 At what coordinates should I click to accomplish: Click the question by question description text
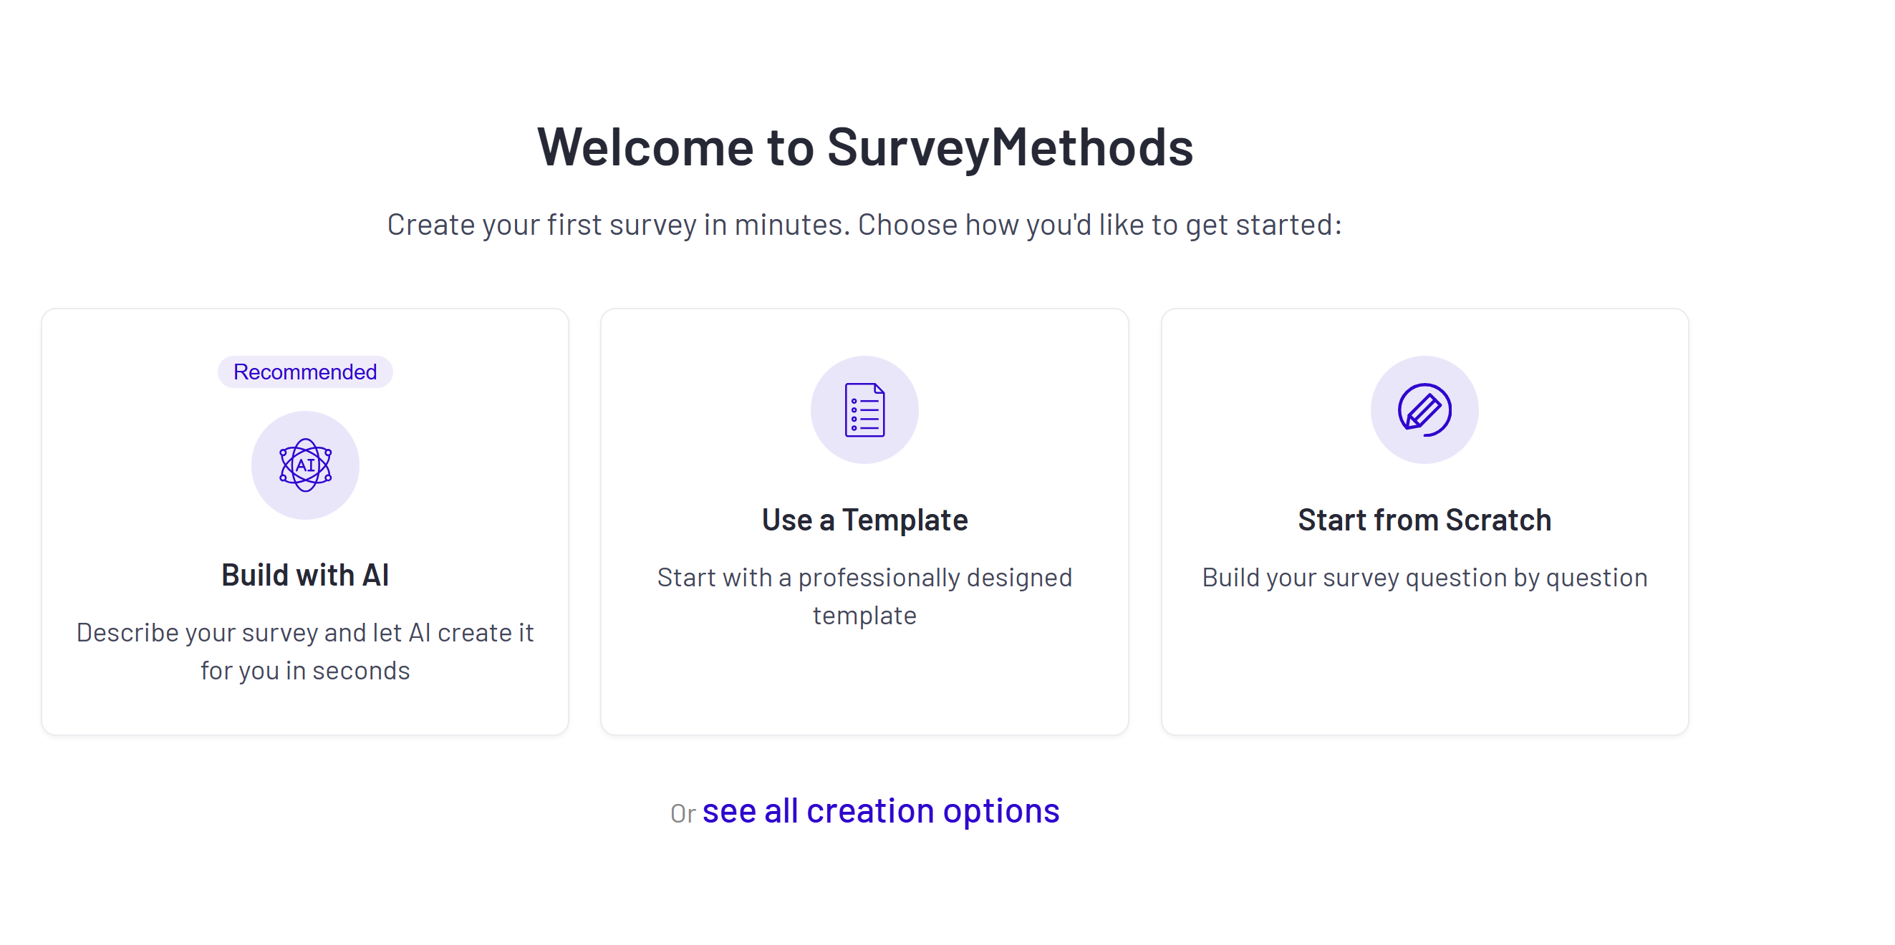pos(1424,577)
